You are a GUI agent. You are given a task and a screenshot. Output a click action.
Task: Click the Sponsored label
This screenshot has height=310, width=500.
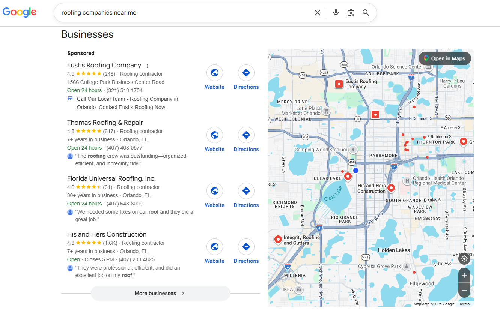click(81, 53)
